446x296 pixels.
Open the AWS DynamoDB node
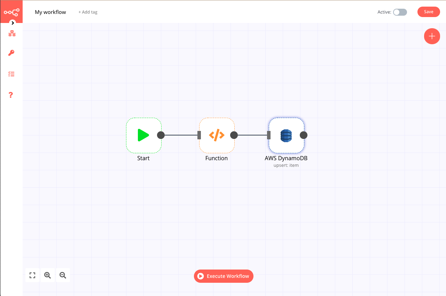[286, 136]
